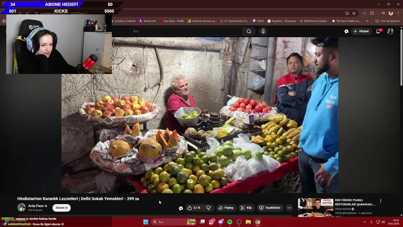Open Chrome extensions puzzle icon

pyautogui.click(x=372, y=13)
